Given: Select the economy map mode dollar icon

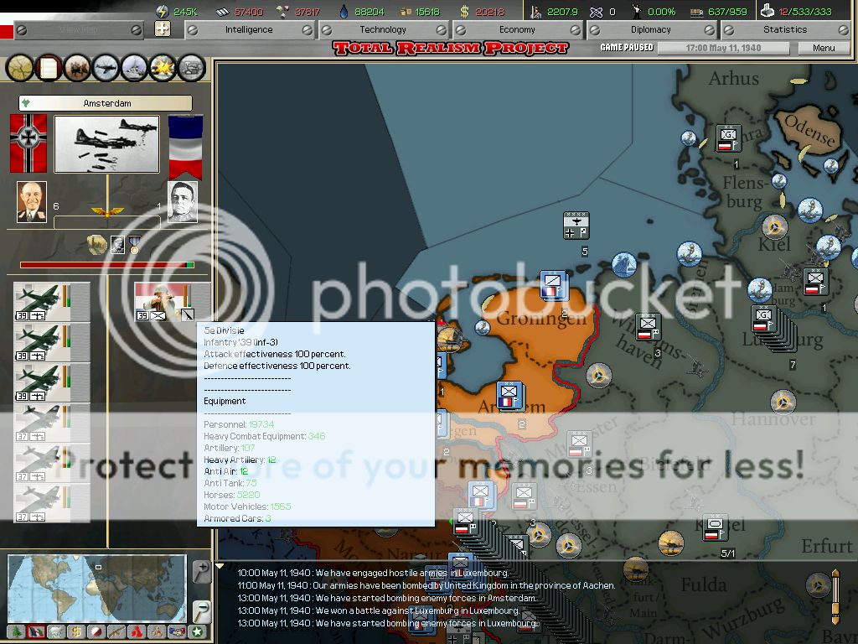Looking at the screenshot, I should (76, 631).
